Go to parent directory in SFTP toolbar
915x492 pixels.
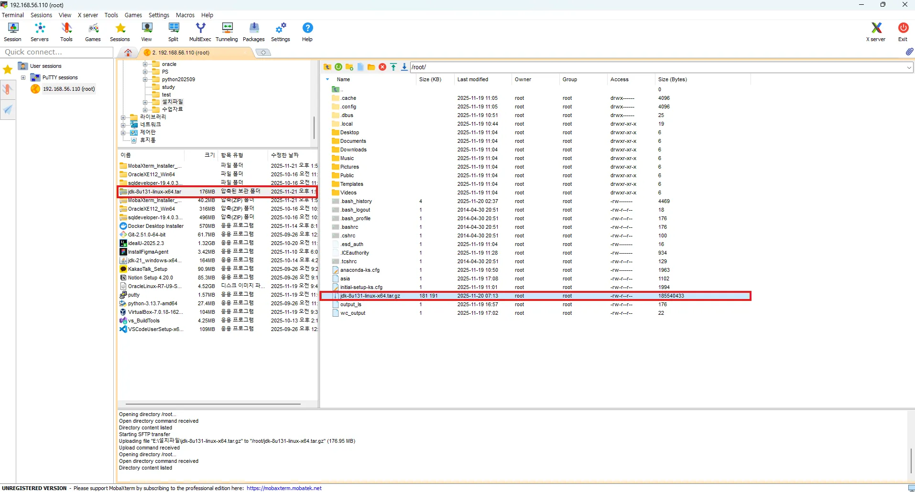pos(327,67)
